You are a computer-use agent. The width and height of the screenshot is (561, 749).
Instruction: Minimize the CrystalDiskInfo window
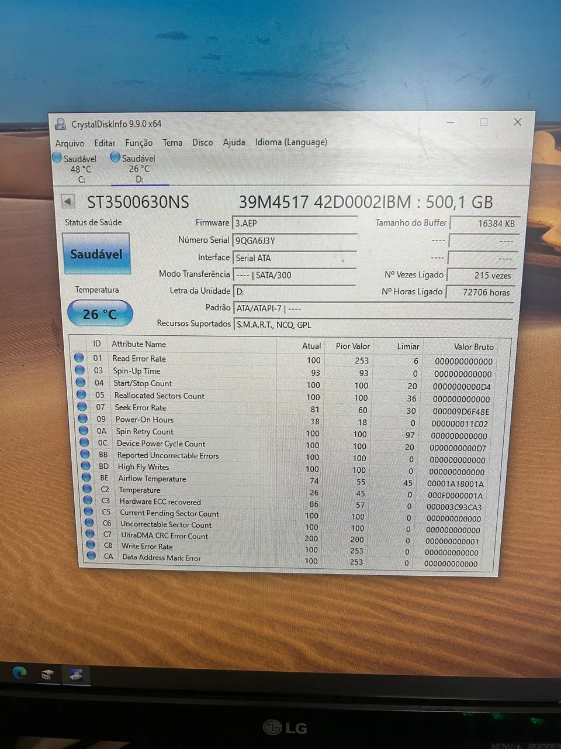tap(451, 122)
